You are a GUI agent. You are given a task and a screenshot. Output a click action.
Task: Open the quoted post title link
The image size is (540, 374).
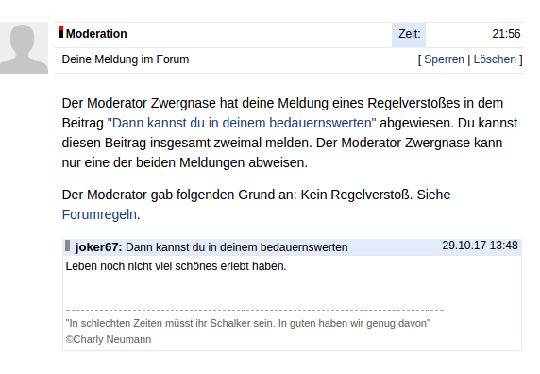[242, 123]
